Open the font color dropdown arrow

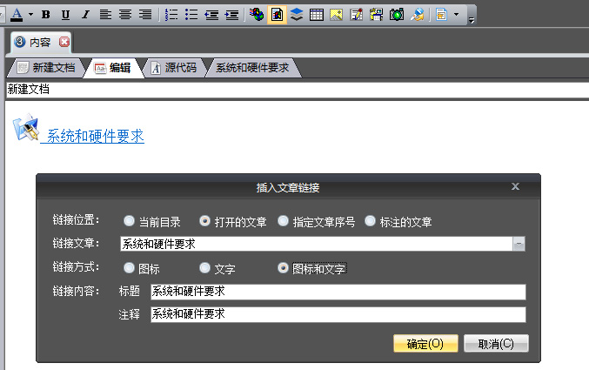(30, 15)
